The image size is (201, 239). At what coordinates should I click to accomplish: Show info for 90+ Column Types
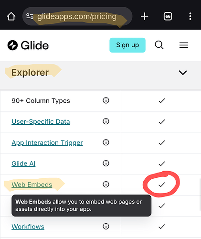coord(106,100)
